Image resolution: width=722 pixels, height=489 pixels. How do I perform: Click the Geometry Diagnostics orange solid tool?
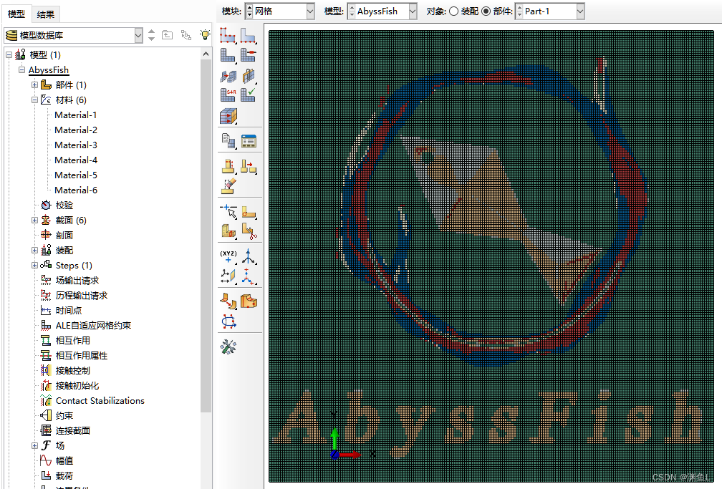point(249,301)
